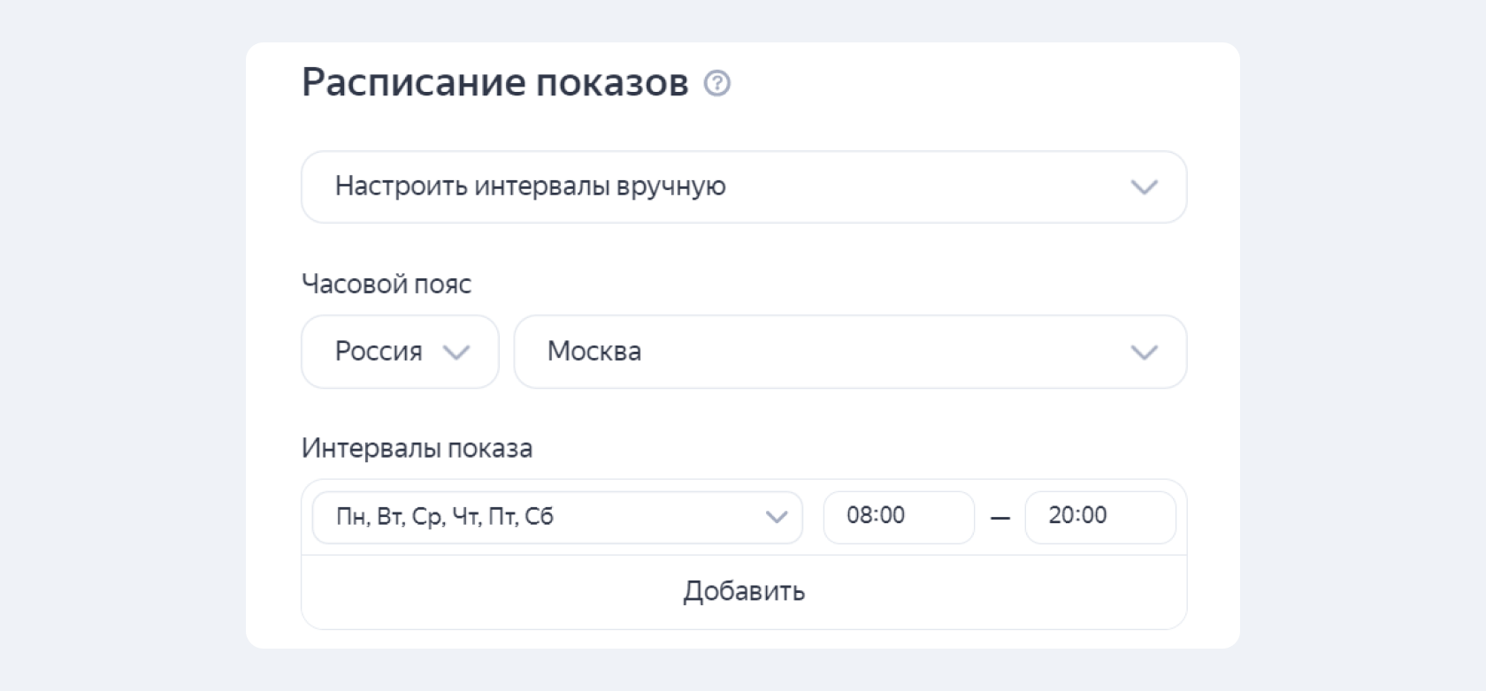Click the Добавить button to add an interval

tap(744, 592)
